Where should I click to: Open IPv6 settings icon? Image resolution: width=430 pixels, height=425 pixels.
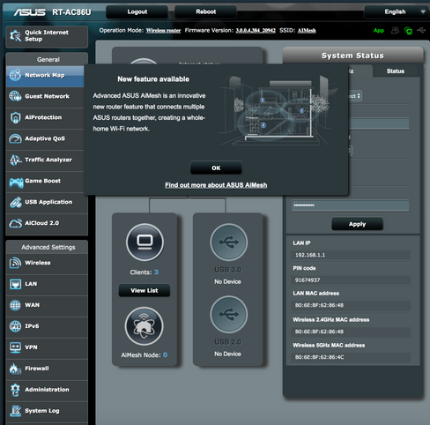pos(15,326)
